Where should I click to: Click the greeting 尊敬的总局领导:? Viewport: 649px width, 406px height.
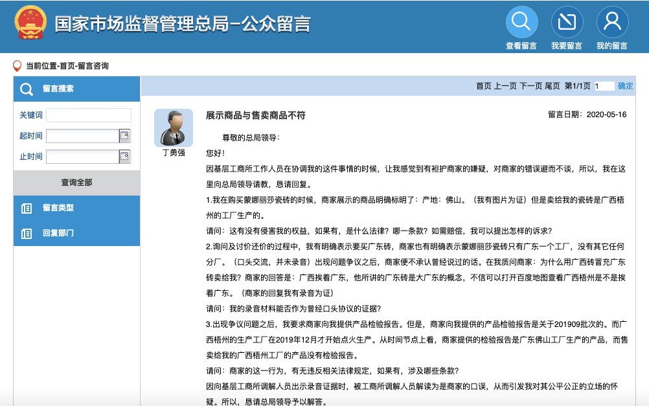pos(251,138)
